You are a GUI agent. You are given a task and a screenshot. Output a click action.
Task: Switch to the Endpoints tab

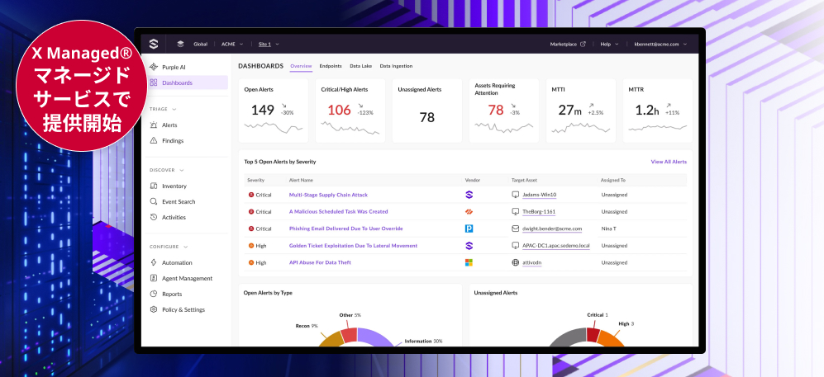pyautogui.click(x=331, y=66)
